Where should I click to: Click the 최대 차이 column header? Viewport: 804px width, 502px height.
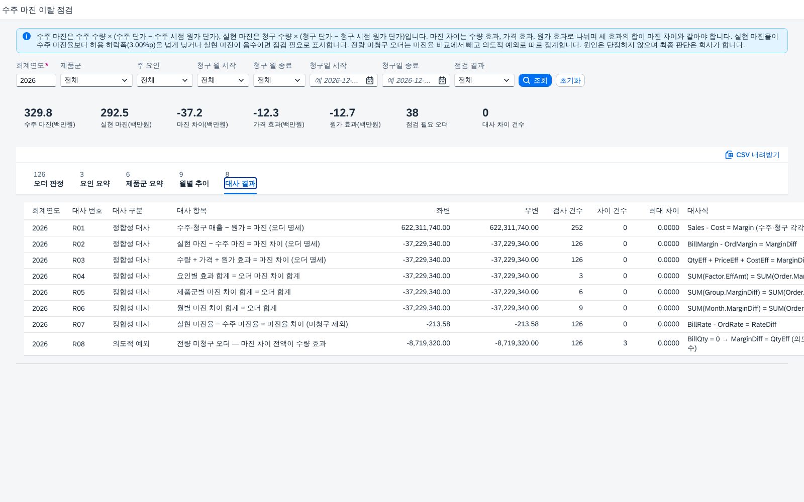pyautogui.click(x=664, y=211)
